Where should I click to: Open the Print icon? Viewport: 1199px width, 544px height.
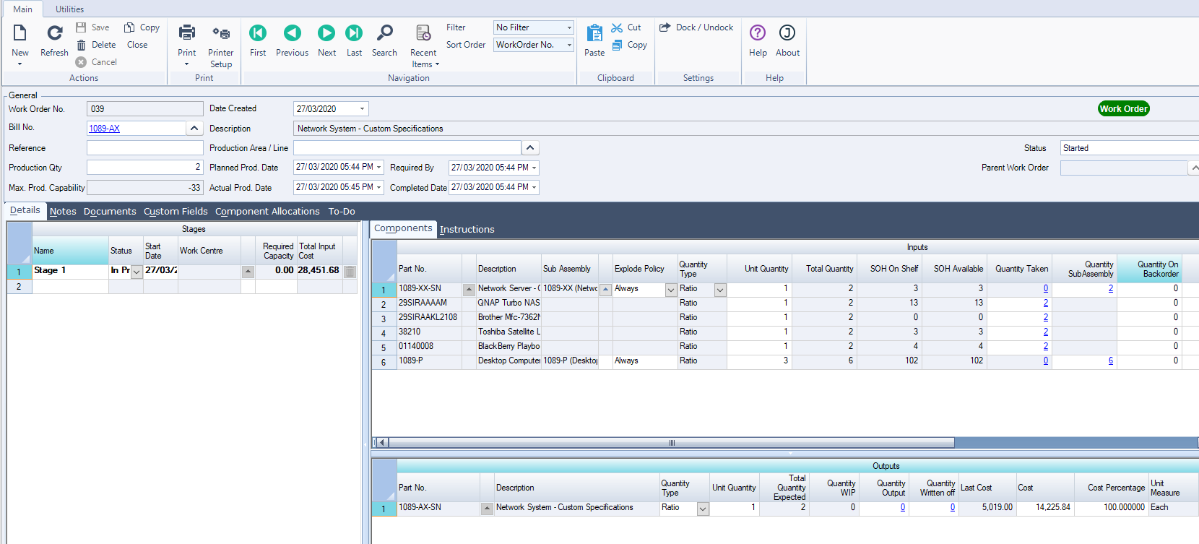(x=186, y=33)
